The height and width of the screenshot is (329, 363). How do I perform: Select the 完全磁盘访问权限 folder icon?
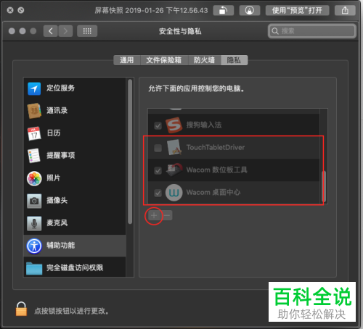34,268
